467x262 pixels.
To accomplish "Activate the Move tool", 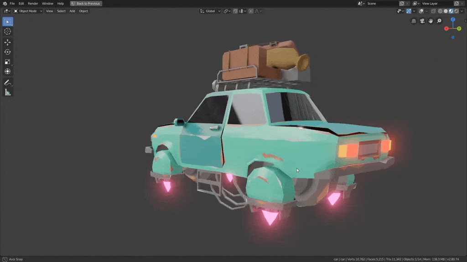I will [x=8, y=42].
